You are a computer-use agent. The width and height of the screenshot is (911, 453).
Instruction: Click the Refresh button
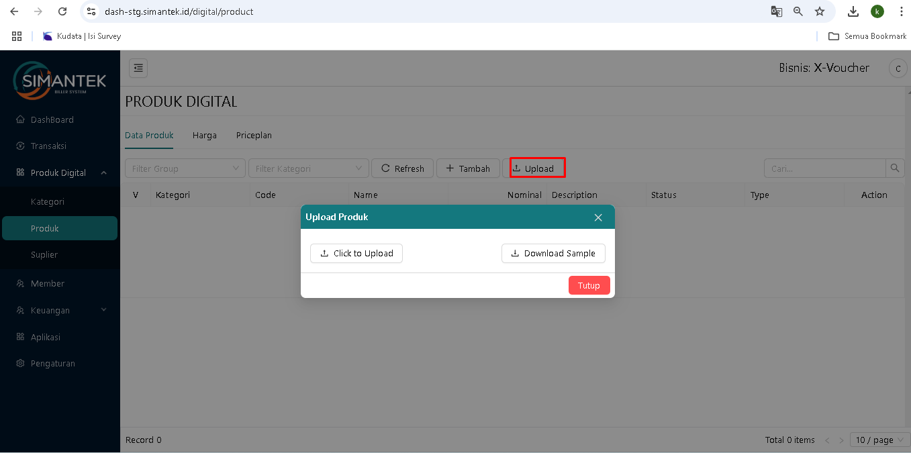point(403,168)
